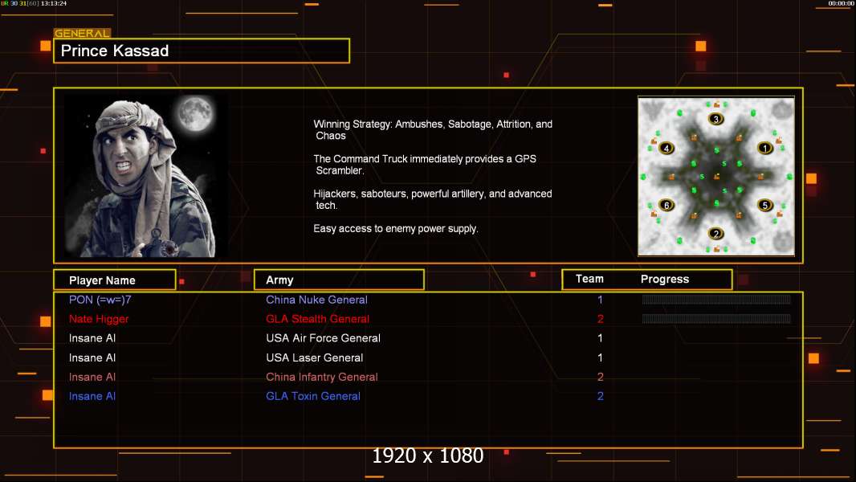
Task: Select start position 5 on map
Action: tap(764, 205)
